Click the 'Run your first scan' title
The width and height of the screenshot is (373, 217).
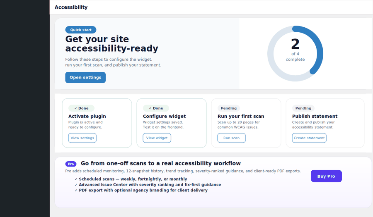(241, 116)
